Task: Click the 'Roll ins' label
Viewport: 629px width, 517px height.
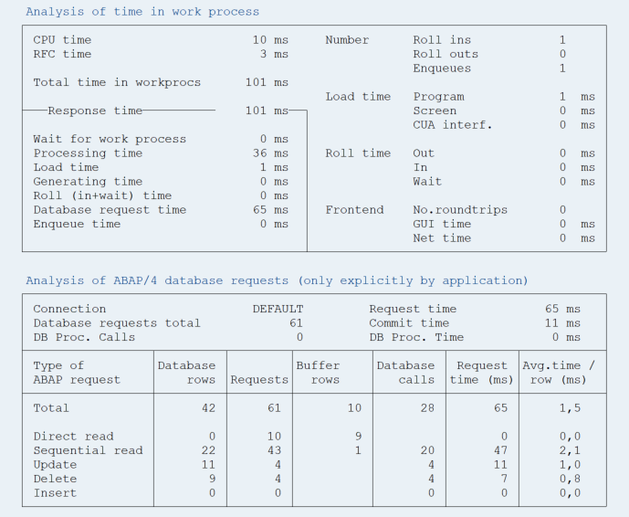Action: point(442,40)
